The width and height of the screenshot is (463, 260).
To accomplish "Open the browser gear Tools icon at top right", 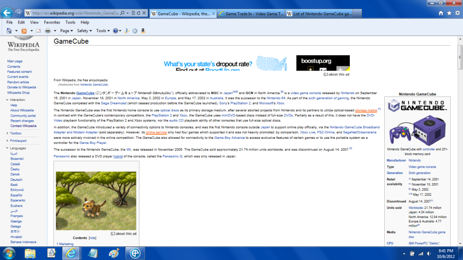I will tap(458, 13).
